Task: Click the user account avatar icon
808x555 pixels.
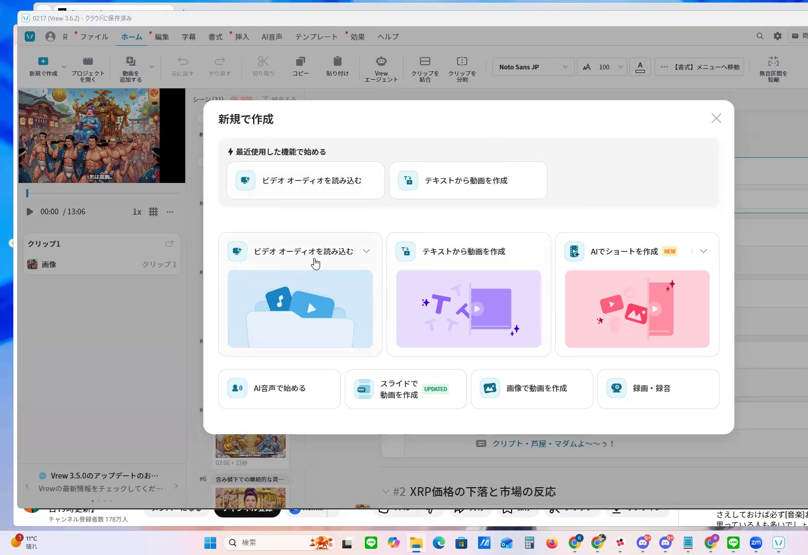Action: click(50, 36)
